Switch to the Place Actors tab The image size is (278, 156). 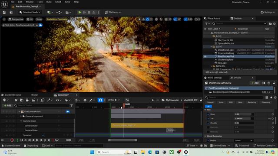212,18
